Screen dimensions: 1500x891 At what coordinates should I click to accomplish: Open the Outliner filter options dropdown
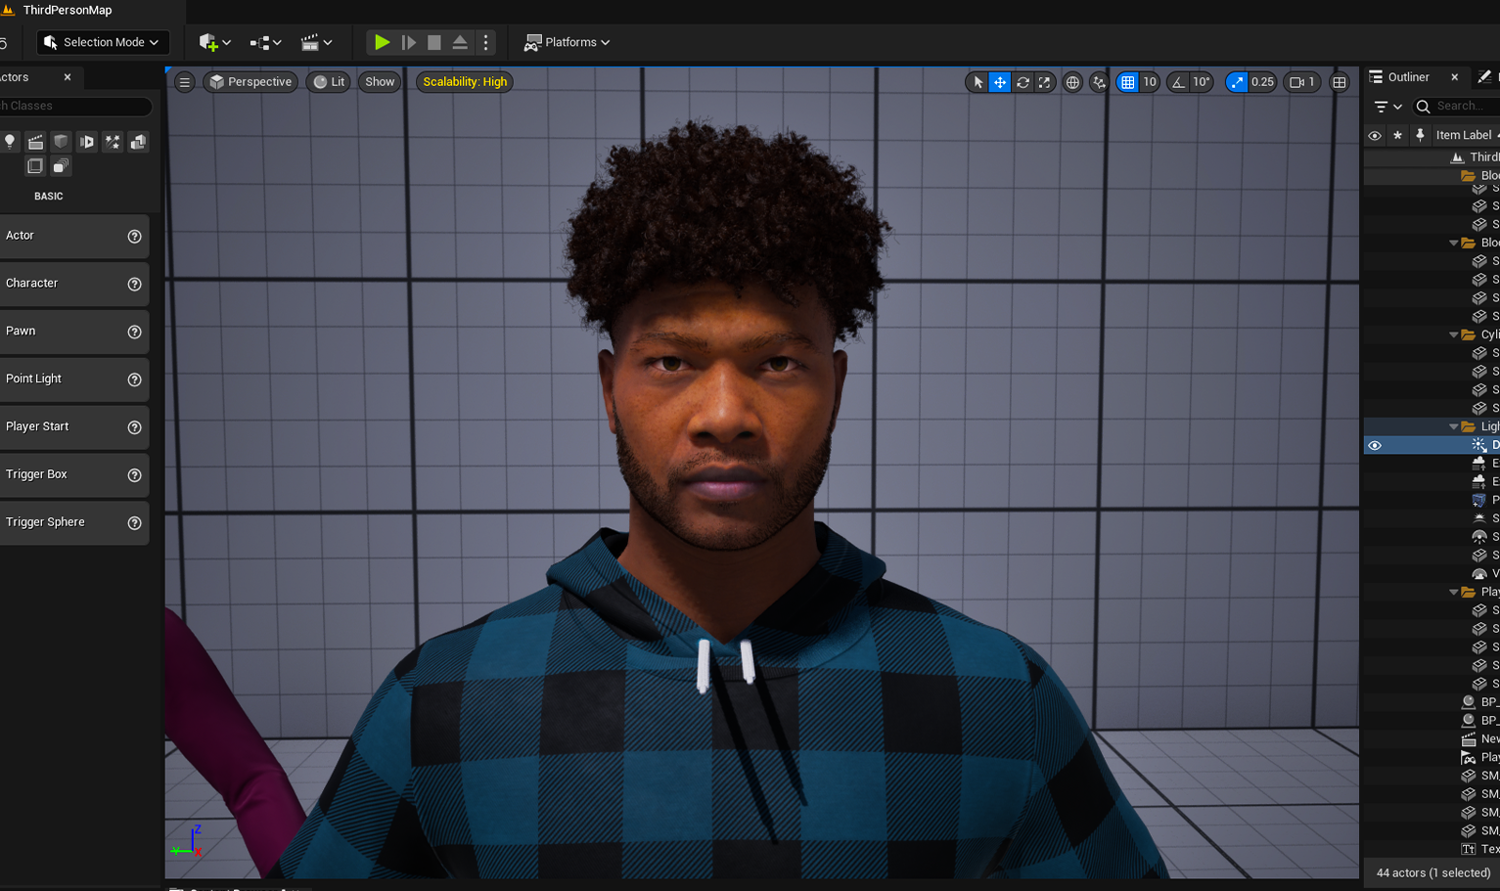(x=1387, y=106)
